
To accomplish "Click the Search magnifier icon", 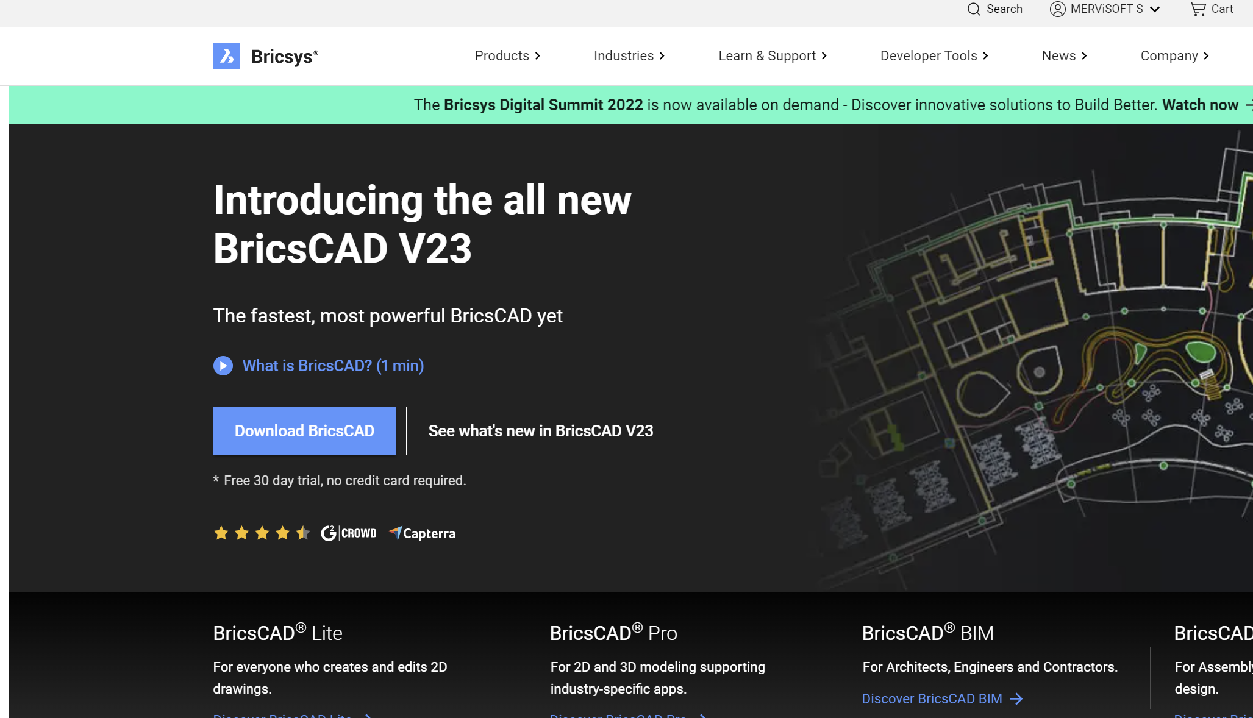I will 974,9.
